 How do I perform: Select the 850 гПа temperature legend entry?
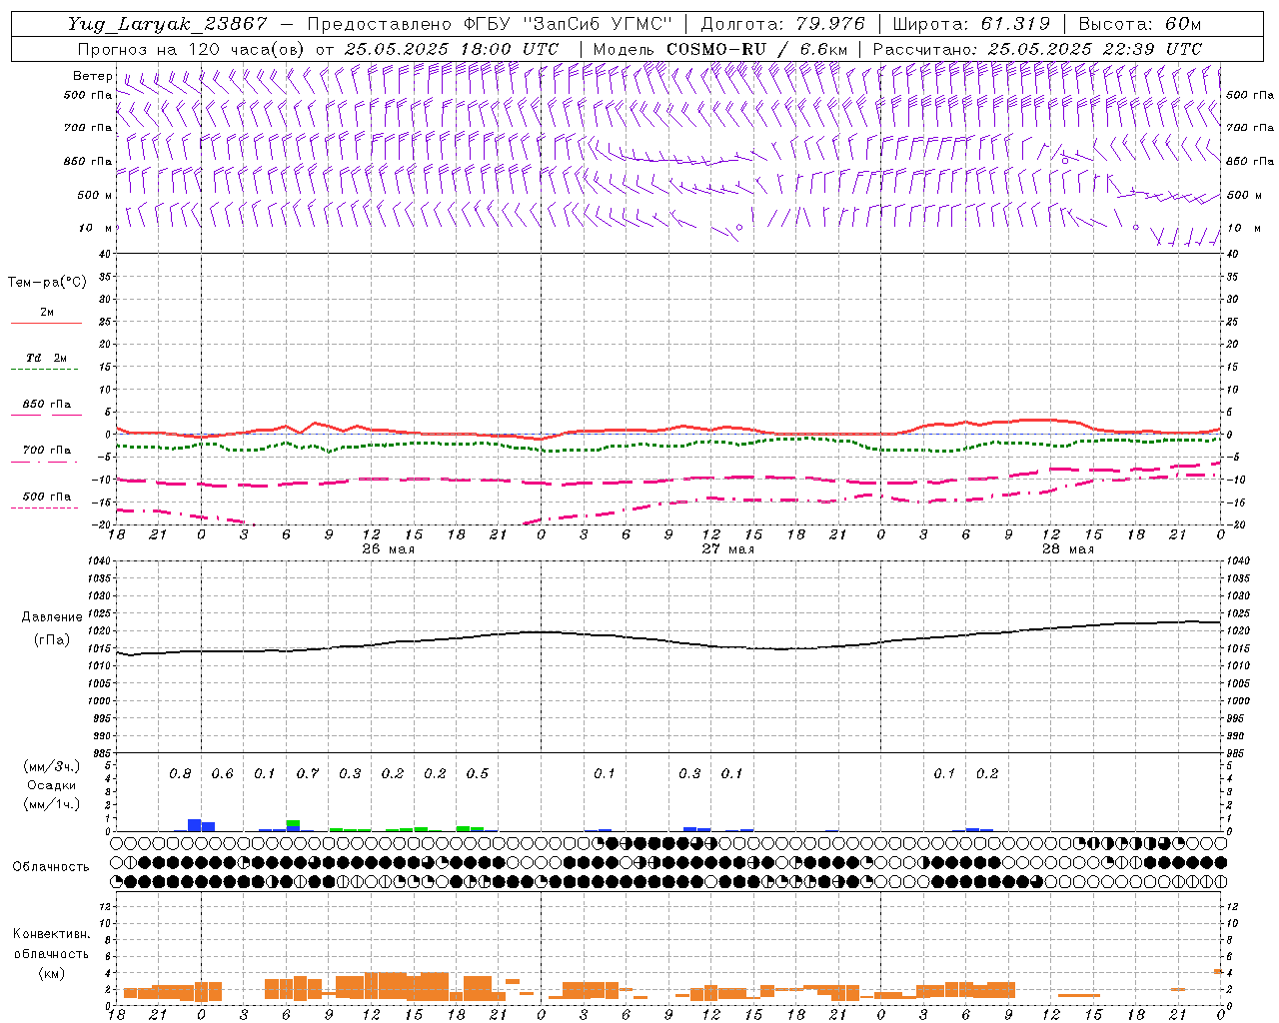(x=46, y=405)
